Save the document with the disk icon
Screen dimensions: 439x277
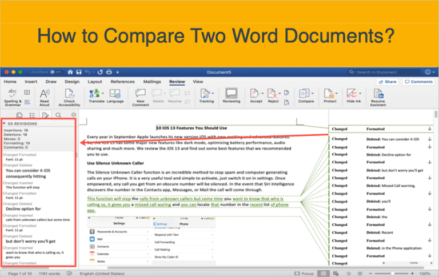pyautogui.click(x=79, y=72)
